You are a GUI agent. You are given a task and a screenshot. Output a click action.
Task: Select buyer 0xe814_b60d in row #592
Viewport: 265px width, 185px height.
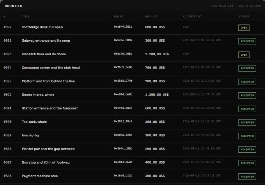pyautogui.click(x=123, y=94)
